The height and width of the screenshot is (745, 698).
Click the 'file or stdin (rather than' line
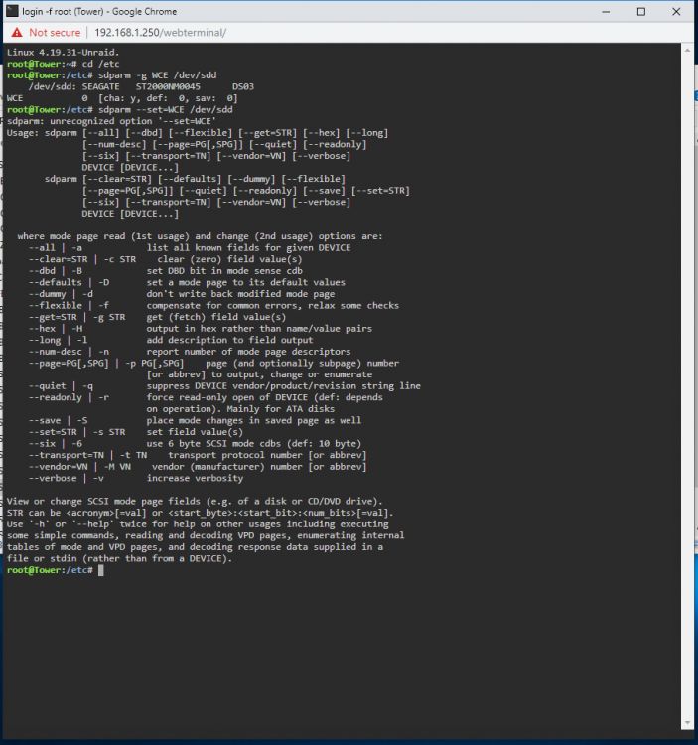[x=119, y=558]
